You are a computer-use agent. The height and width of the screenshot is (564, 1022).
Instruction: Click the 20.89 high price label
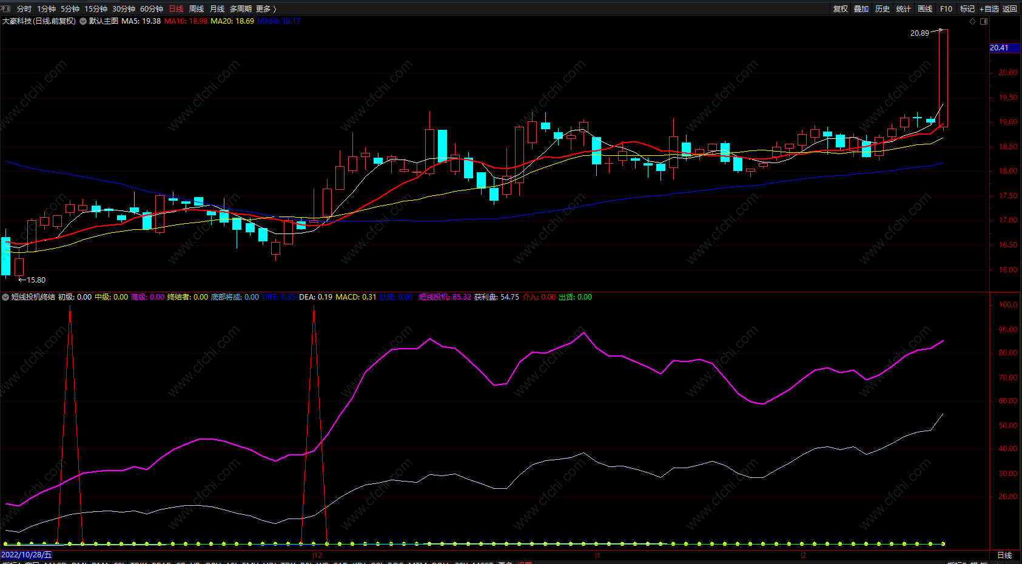919,33
